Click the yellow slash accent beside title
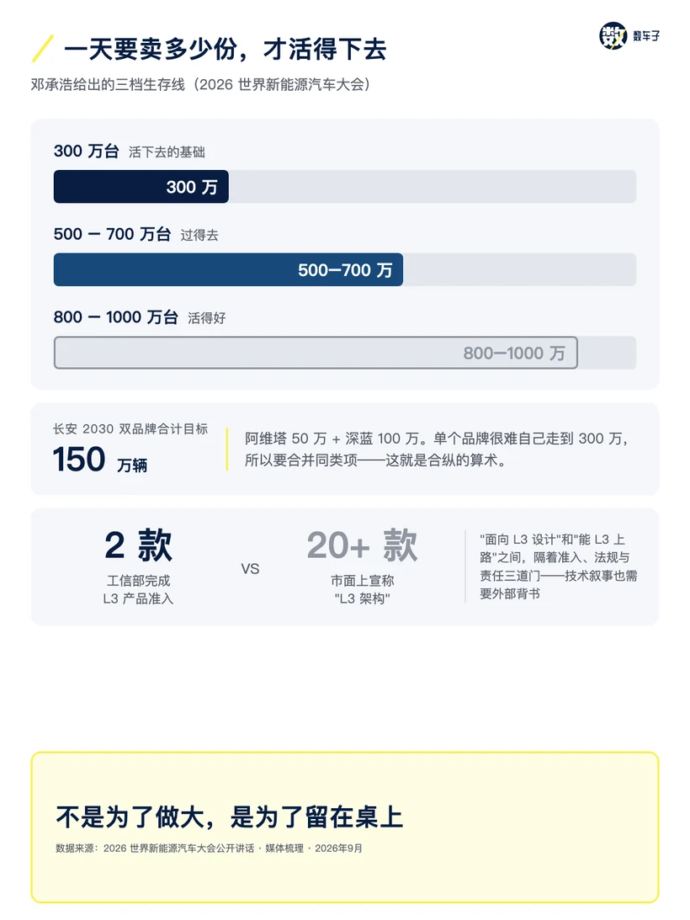 coord(42,49)
